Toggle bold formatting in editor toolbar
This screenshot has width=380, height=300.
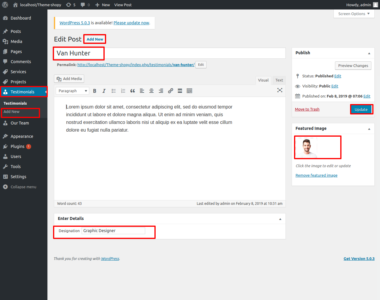tap(95, 91)
